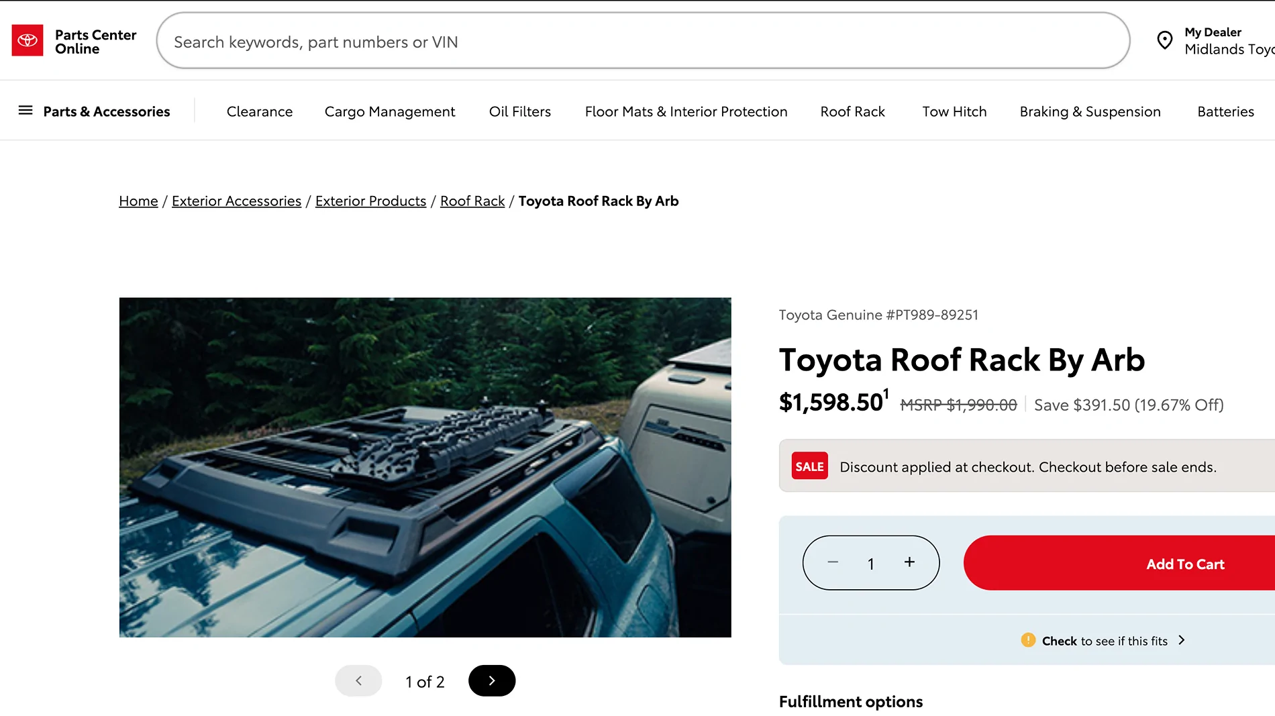Click 'Toyota Roof Rack By Arb' breadcrumb text
Viewport: 1275px width, 716px height.
click(599, 201)
